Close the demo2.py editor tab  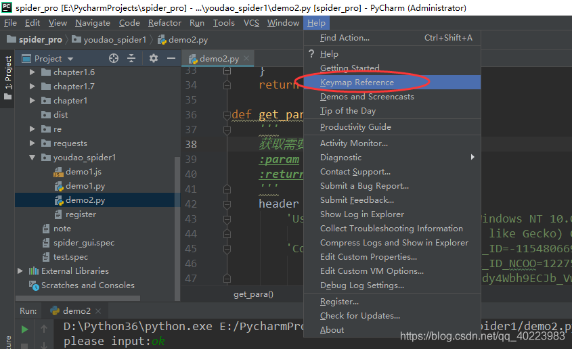246,58
